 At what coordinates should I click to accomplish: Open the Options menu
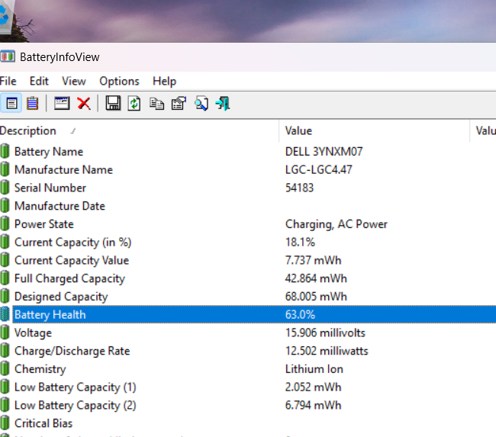[x=119, y=82]
